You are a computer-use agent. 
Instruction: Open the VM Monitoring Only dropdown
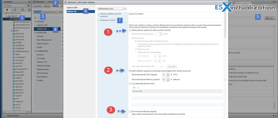[112, 9]
